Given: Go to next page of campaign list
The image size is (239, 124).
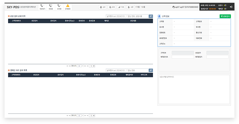Looking at the screenshot, I should pyautogui.click(x=85, y=115).
